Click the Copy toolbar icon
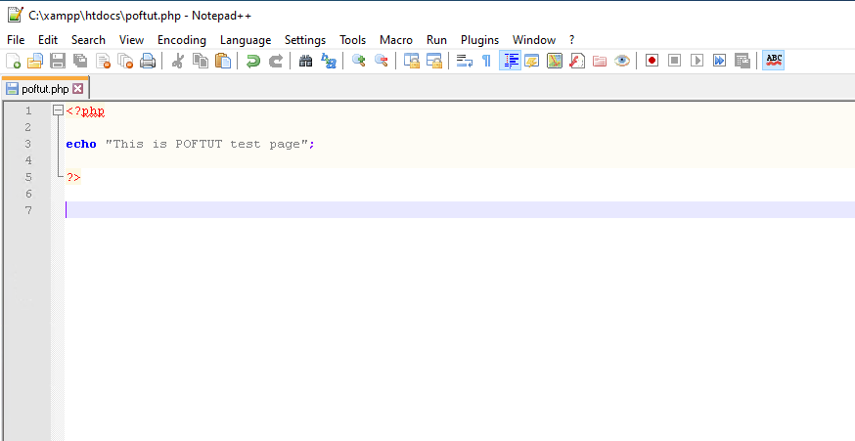 pos(201,61)
